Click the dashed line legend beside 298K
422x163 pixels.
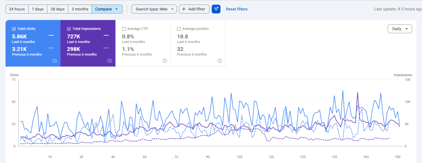coord(106,48)
